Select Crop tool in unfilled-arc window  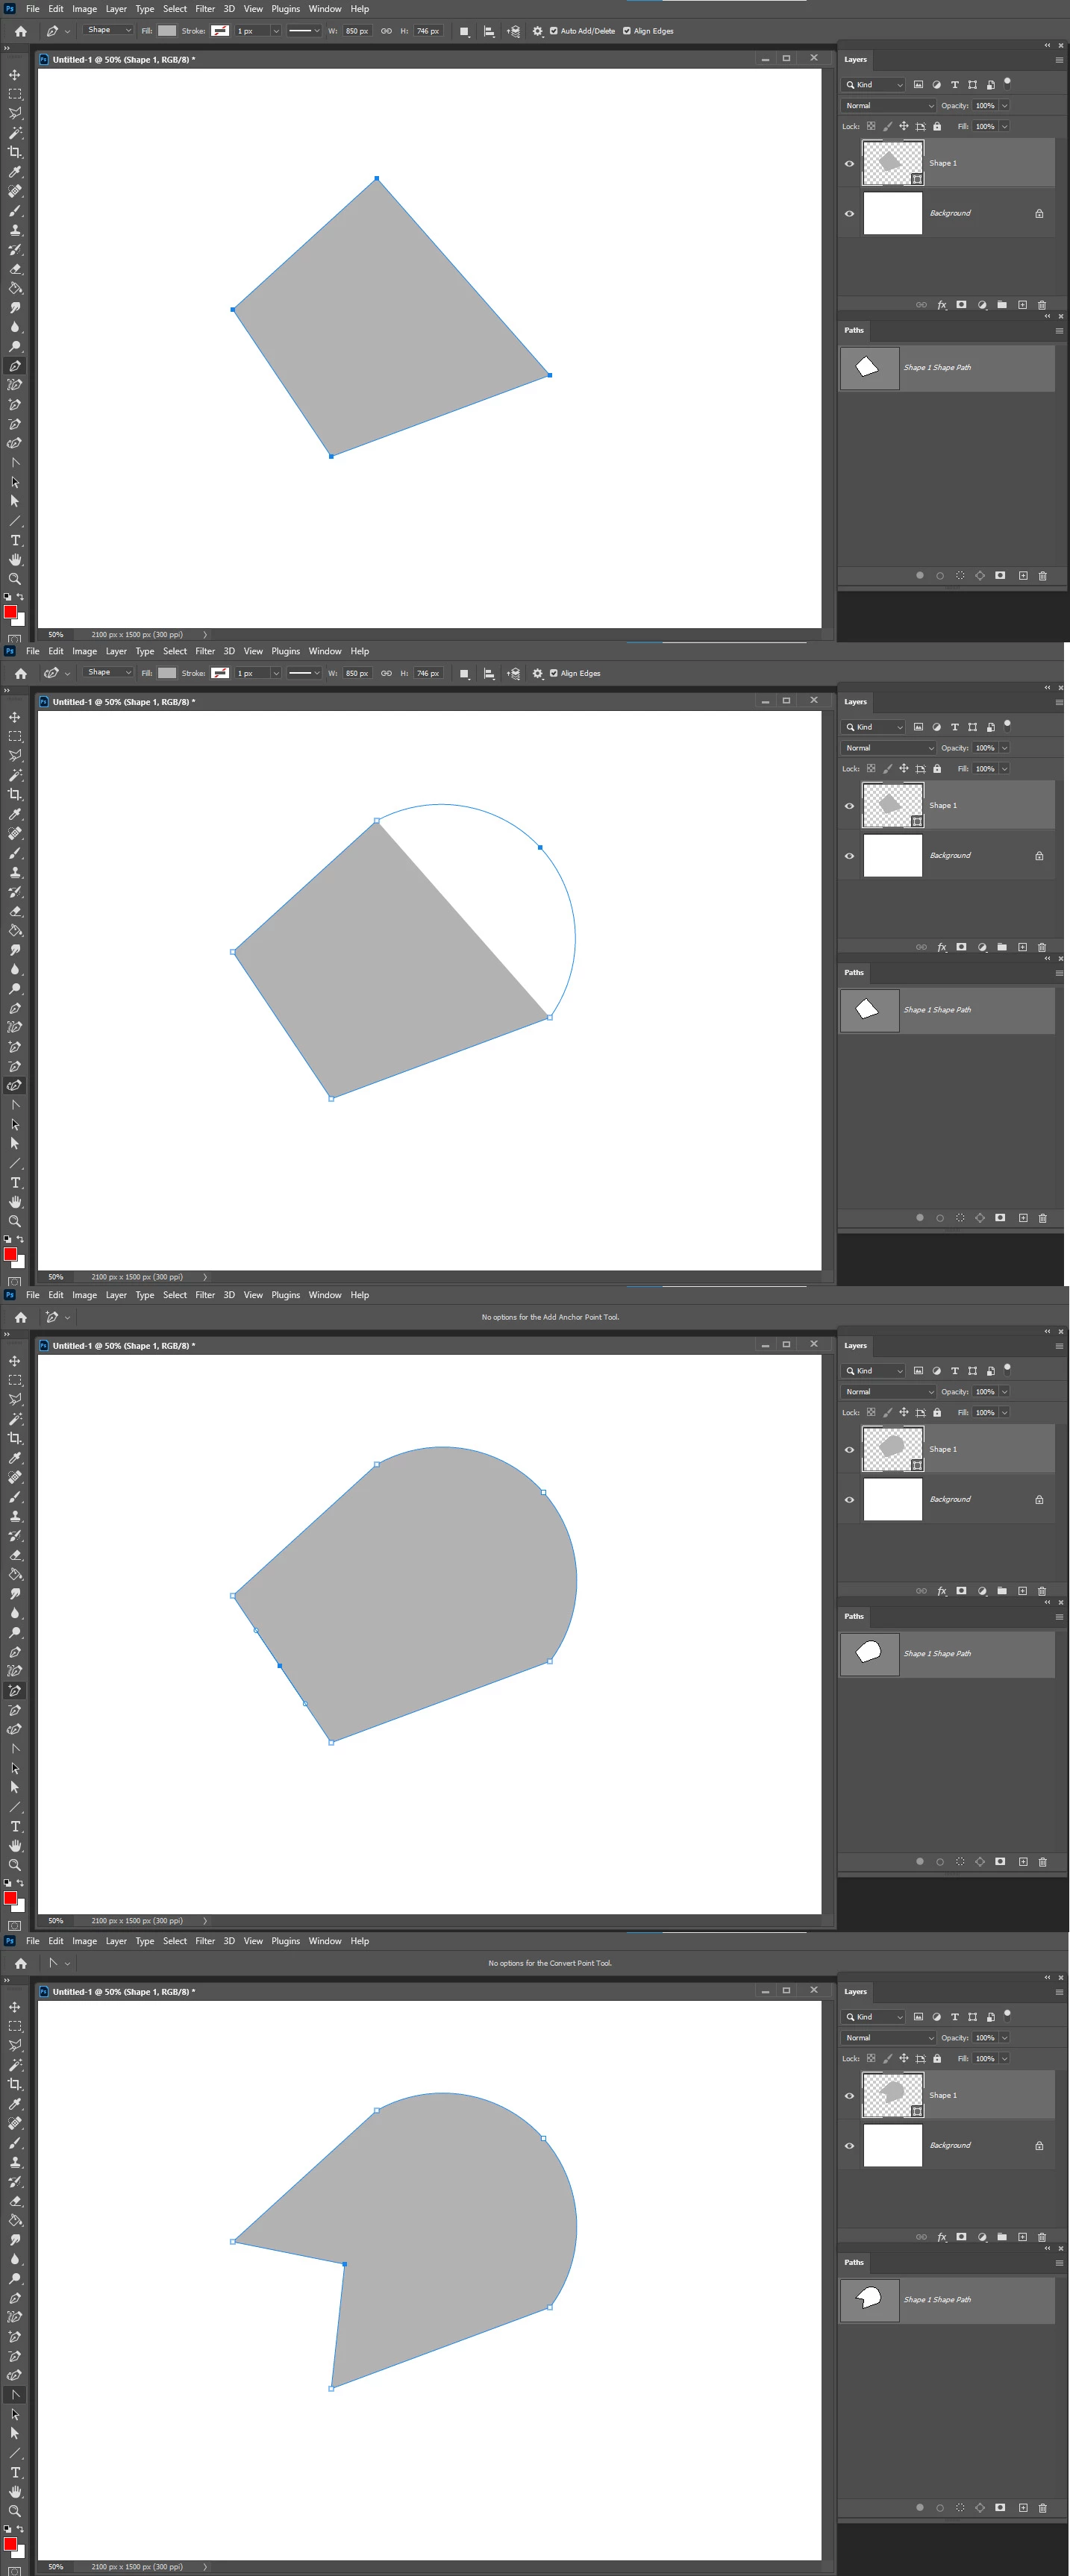pyautogui.click(x=15, y=795)
